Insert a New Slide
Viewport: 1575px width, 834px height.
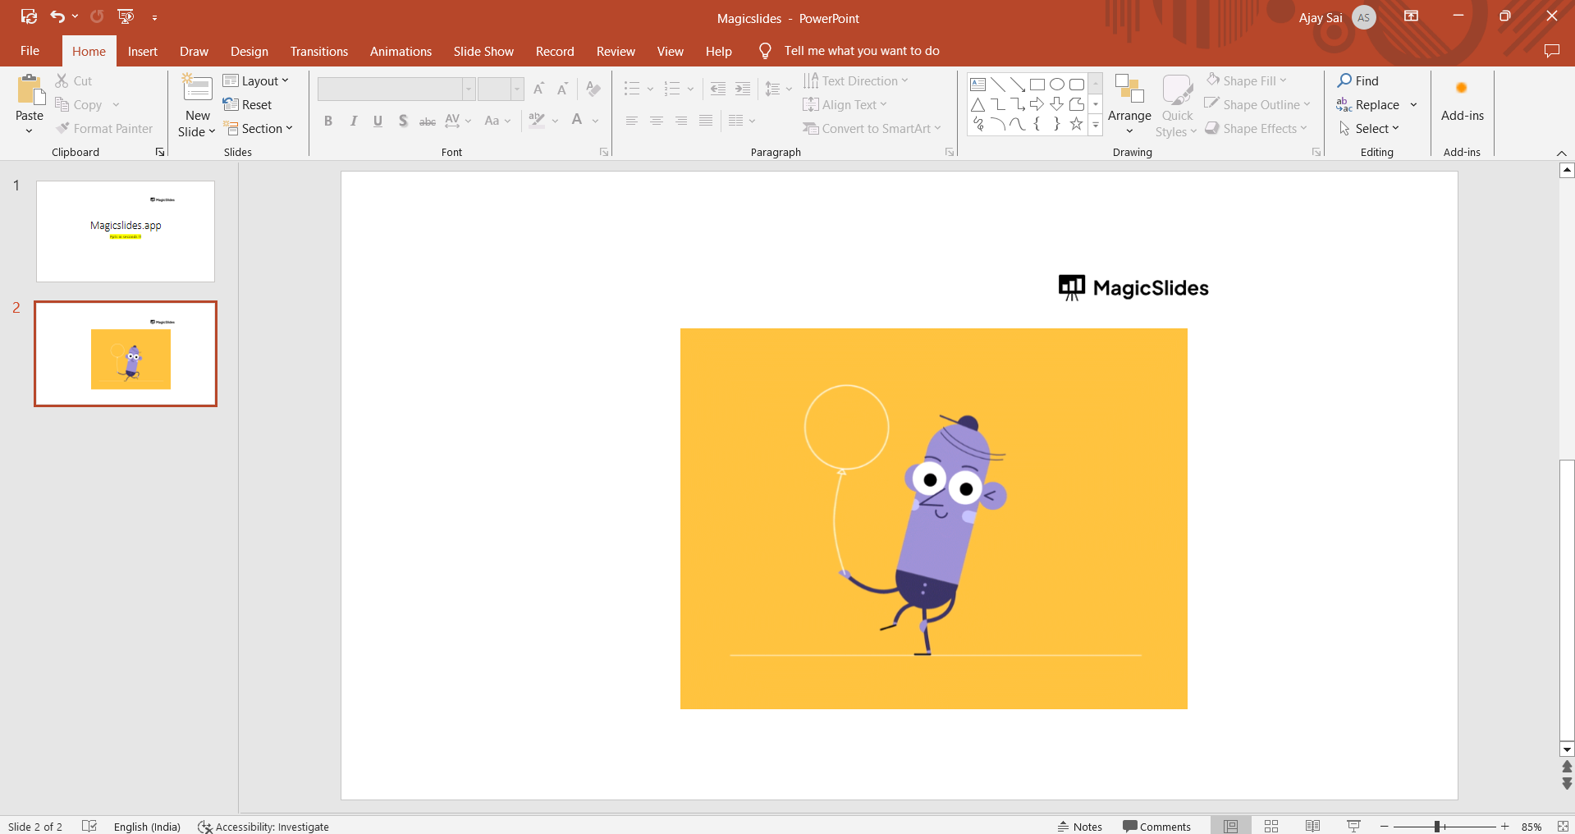(x=197, y=89)
